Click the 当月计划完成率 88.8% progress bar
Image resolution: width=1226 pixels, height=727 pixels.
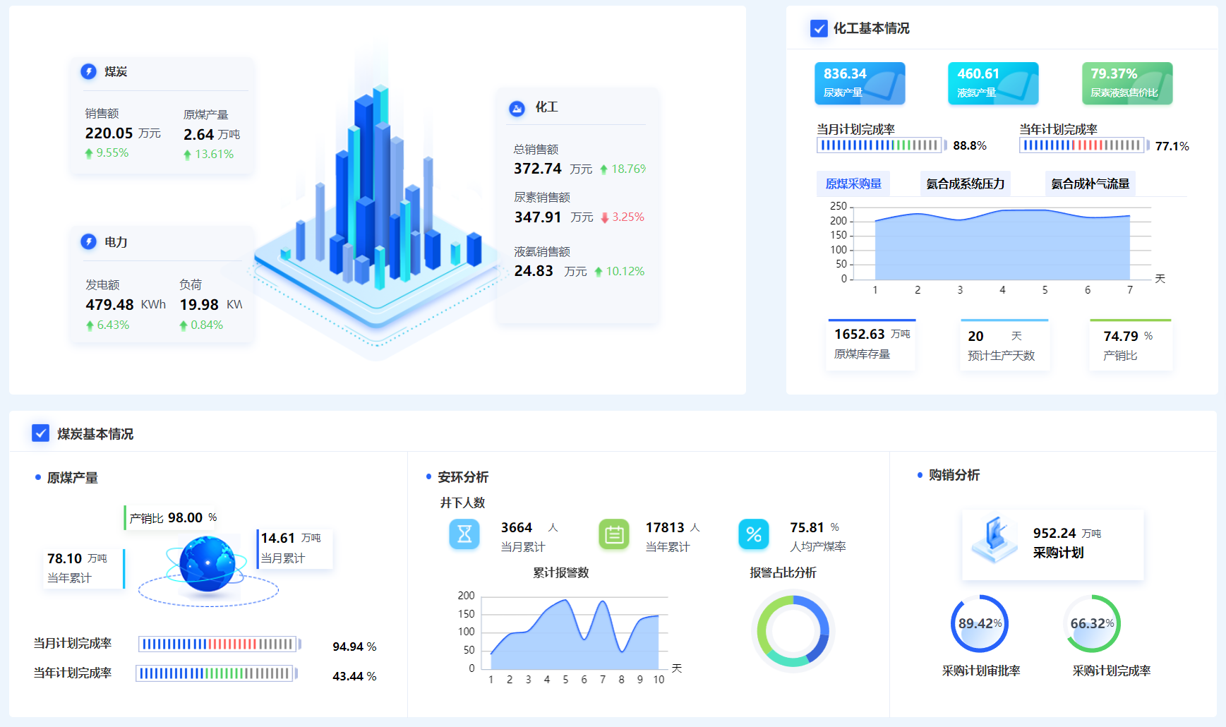(x=880, y=145)
